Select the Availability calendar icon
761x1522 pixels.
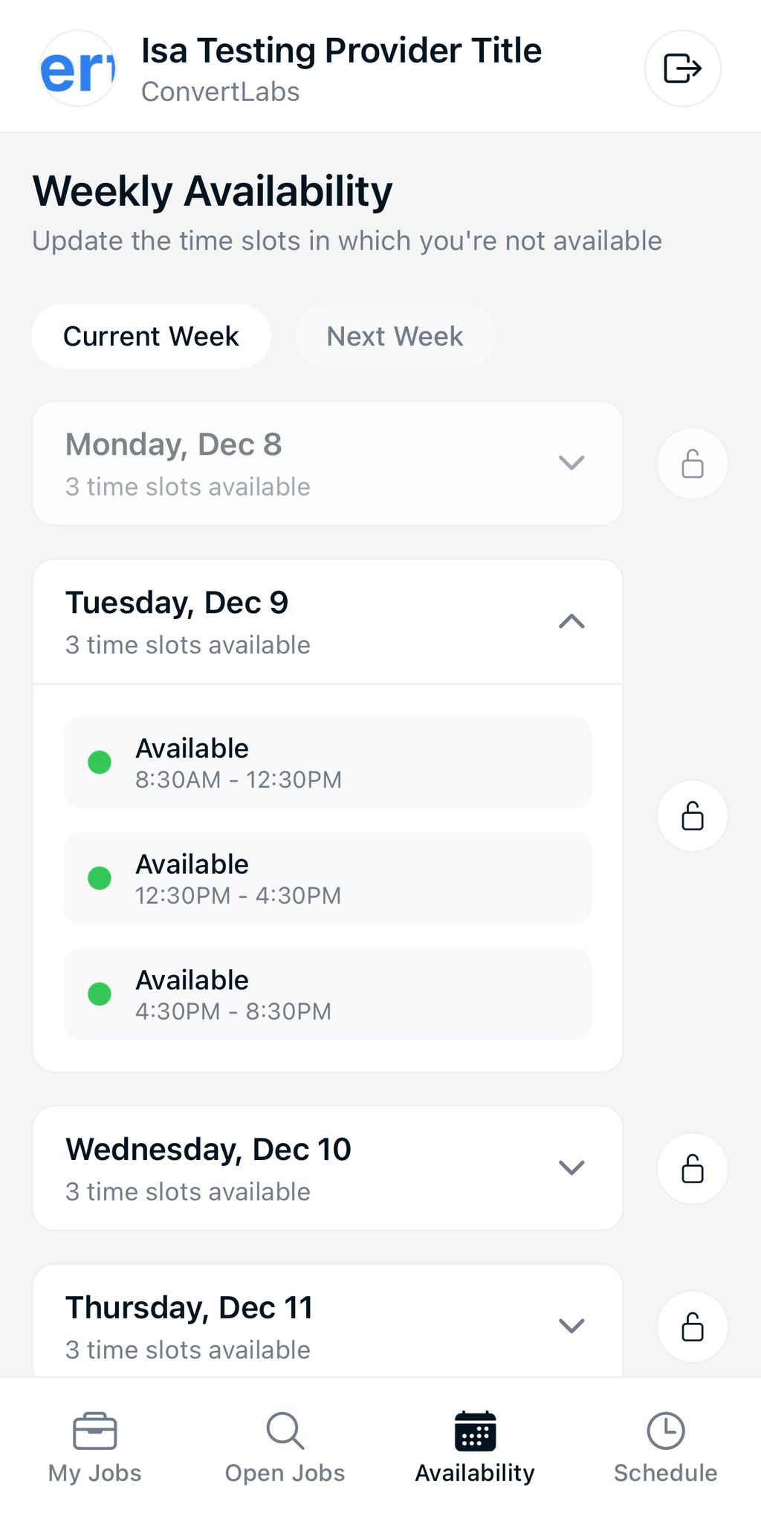(x=475, y=1431)
